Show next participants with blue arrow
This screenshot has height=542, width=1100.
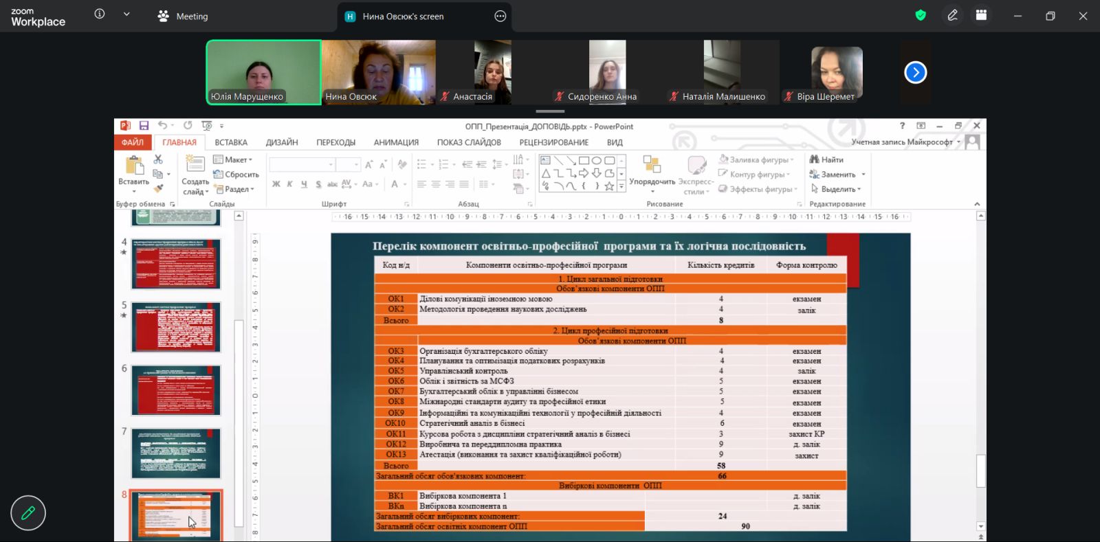(x=915, y=72)
